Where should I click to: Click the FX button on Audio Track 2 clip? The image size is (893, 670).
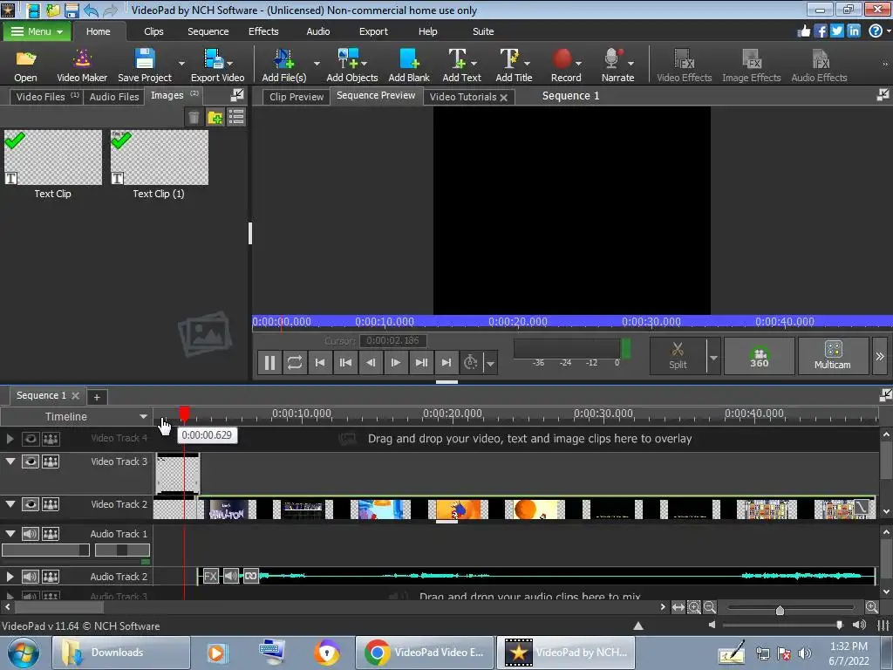point(211,576)
